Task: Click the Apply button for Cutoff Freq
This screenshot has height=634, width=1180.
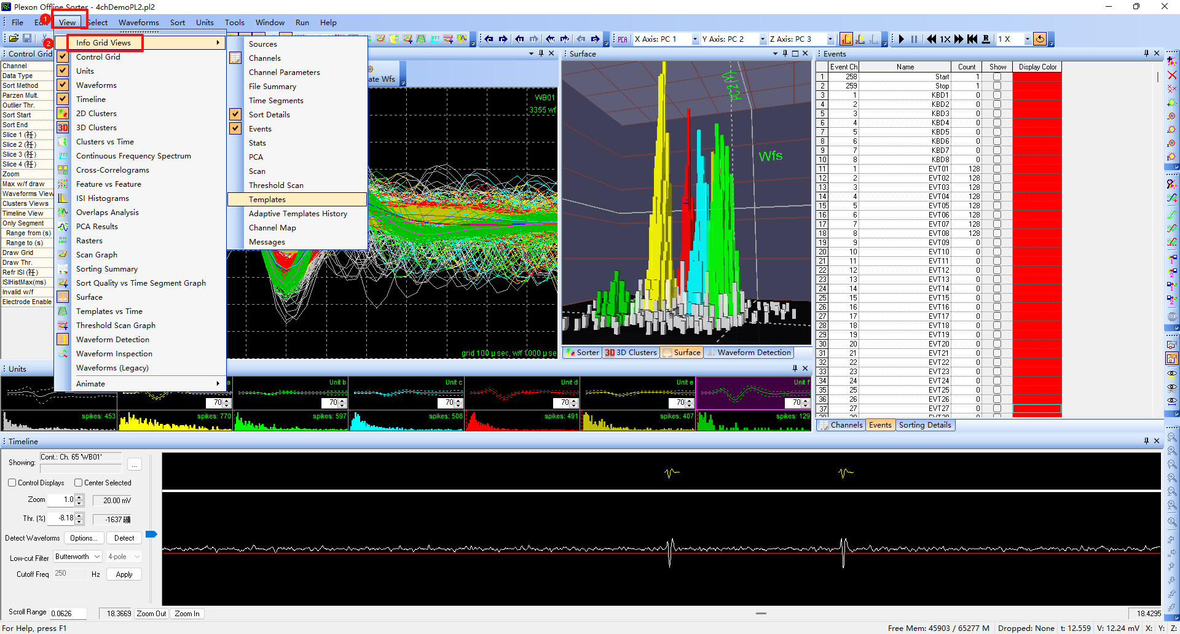Action: (x=124, y=574)
